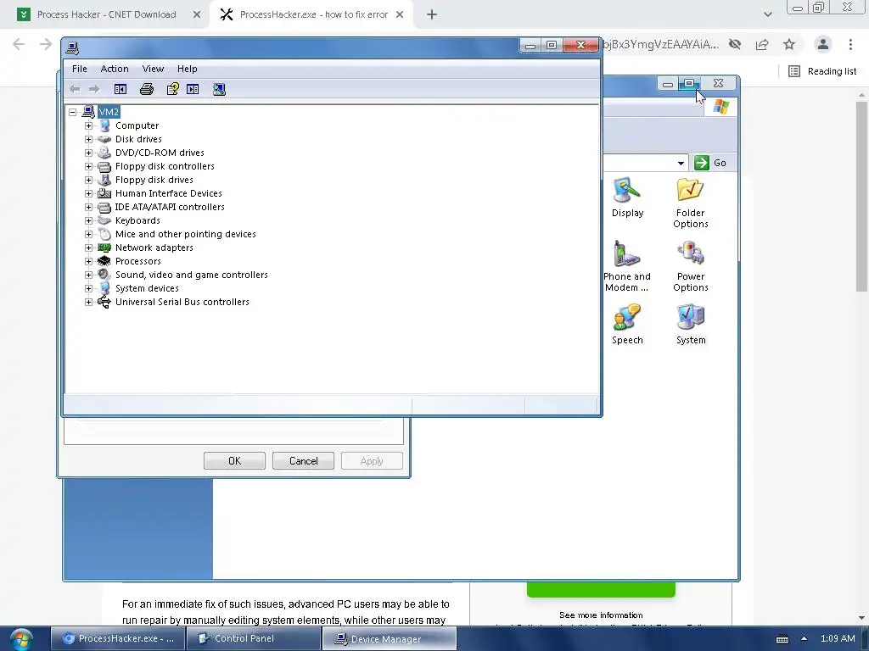
Task: Click the Device Manager taskbar button
Action: (x=390, y=638)
